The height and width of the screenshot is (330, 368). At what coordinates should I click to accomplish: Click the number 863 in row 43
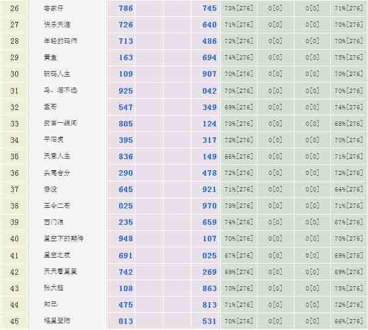[209, 288]
